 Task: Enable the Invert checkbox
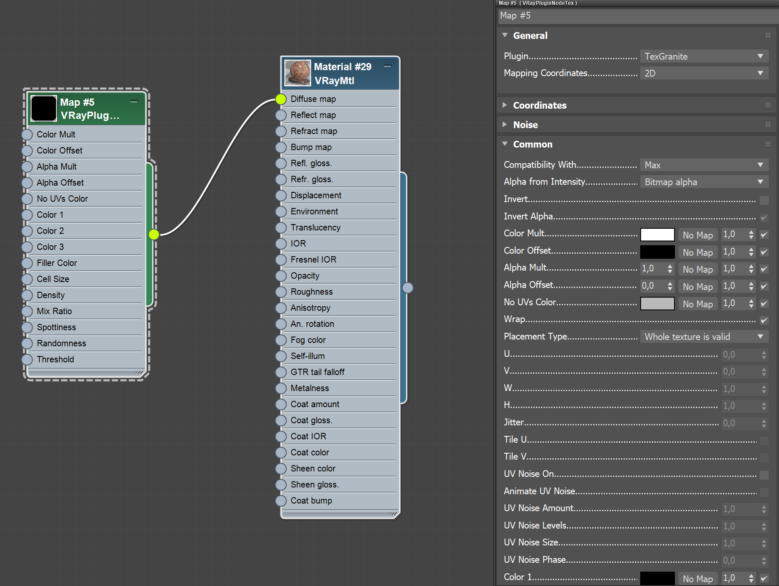coord(764,200)
